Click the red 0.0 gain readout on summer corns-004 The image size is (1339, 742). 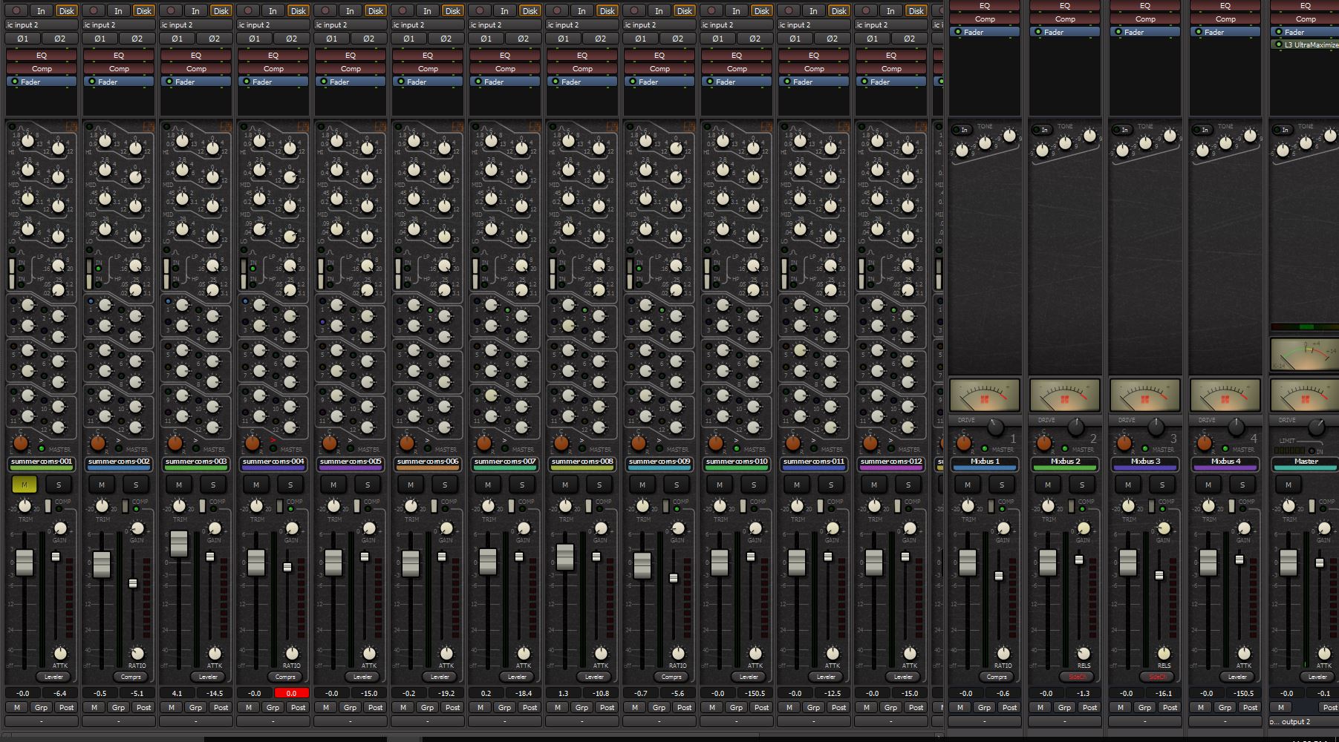coord(290,693)
